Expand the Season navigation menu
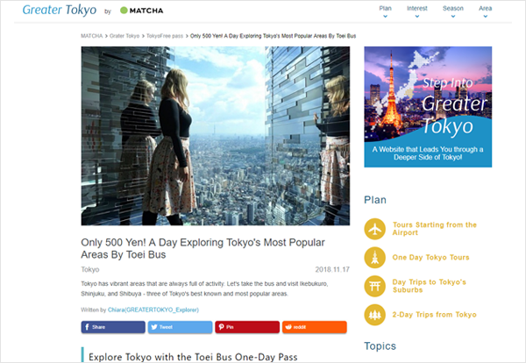526x363 pixels. [x=453, y=11]
